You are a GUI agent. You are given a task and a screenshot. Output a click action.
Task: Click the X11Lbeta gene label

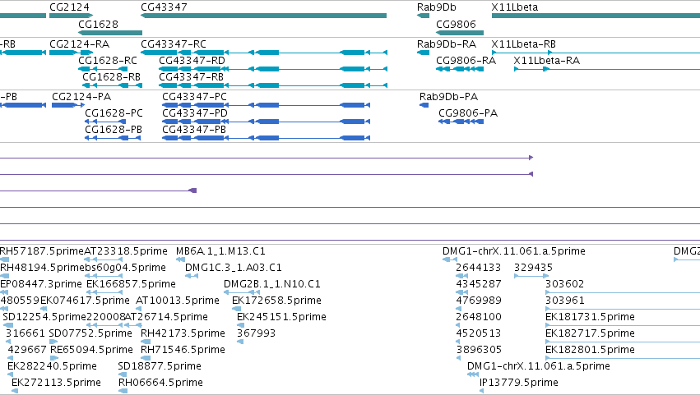click(514, 7)
